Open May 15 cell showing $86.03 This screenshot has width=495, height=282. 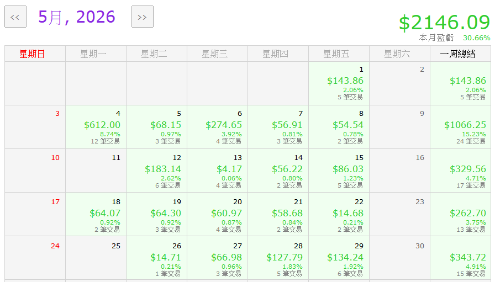coord(339,171)
